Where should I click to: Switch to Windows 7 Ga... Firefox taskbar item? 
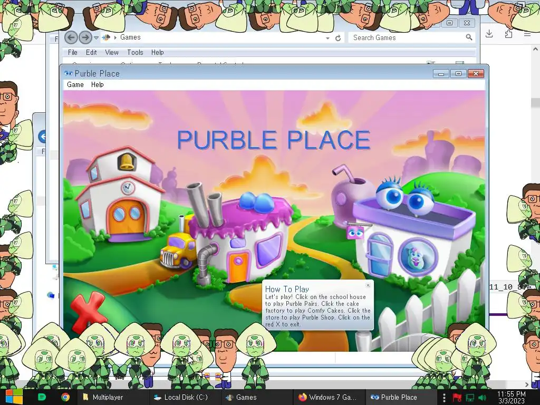(328, 397)
